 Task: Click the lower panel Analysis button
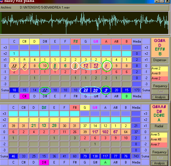pyautogui.click(x=159, y=163)
